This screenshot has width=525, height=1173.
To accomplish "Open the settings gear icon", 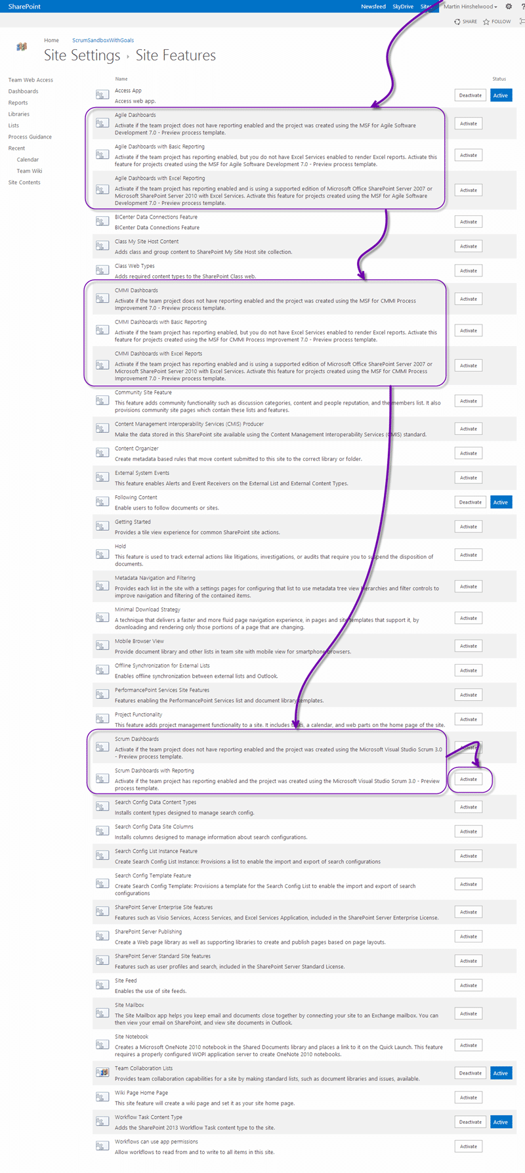I will pos(509,7).
